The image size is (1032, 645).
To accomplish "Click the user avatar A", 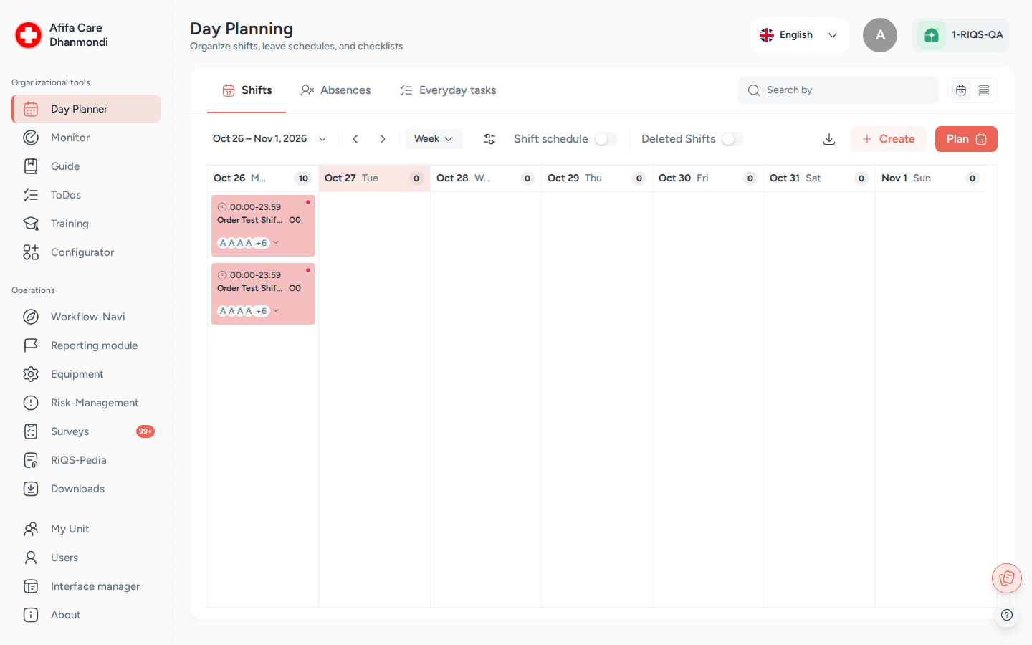I will (x=880, y=35).
